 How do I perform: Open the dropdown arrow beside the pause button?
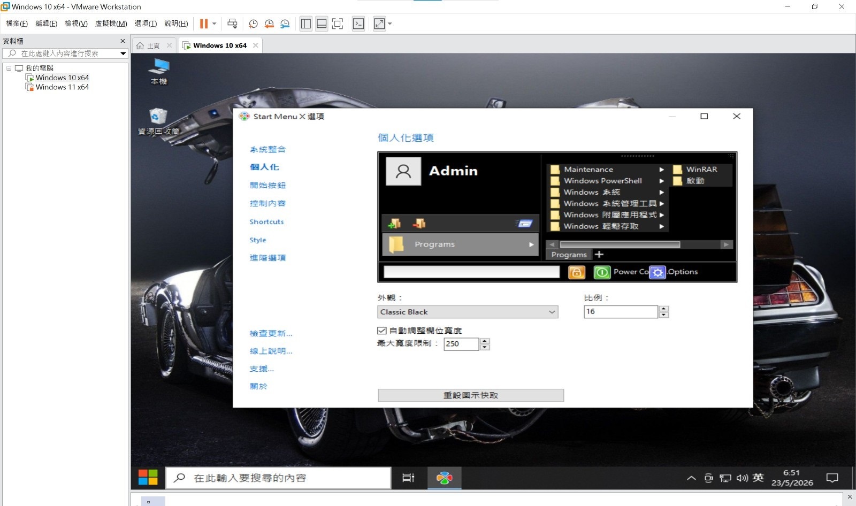coord(214,24)
